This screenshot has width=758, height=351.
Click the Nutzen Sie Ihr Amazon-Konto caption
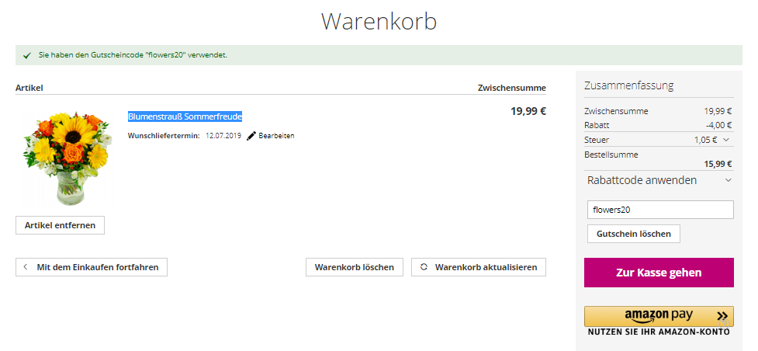(x=658, y=332)
